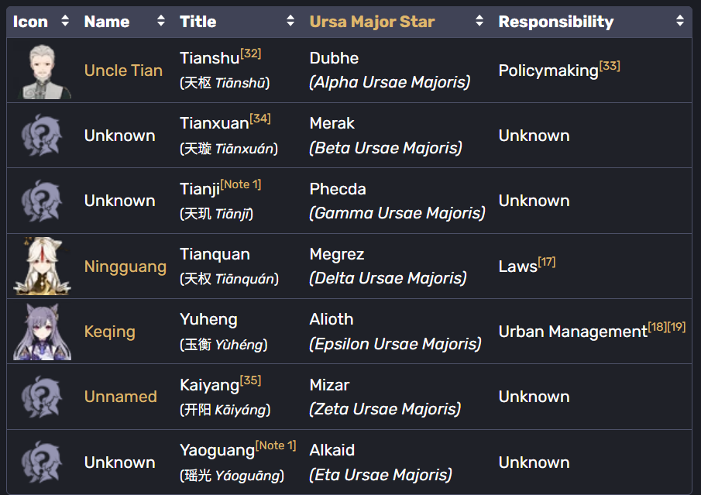Open the Unnamed link in the Kaiyang row
Image resolution: width=701 pixels, height=495 pixels.
[x=120, y=397]
